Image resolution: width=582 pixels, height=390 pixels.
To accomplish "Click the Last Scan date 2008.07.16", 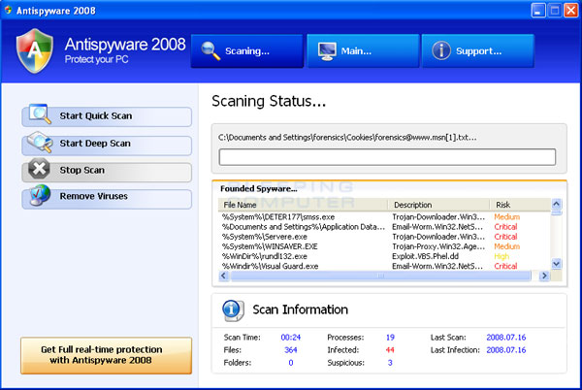I will tap(506, 338).
